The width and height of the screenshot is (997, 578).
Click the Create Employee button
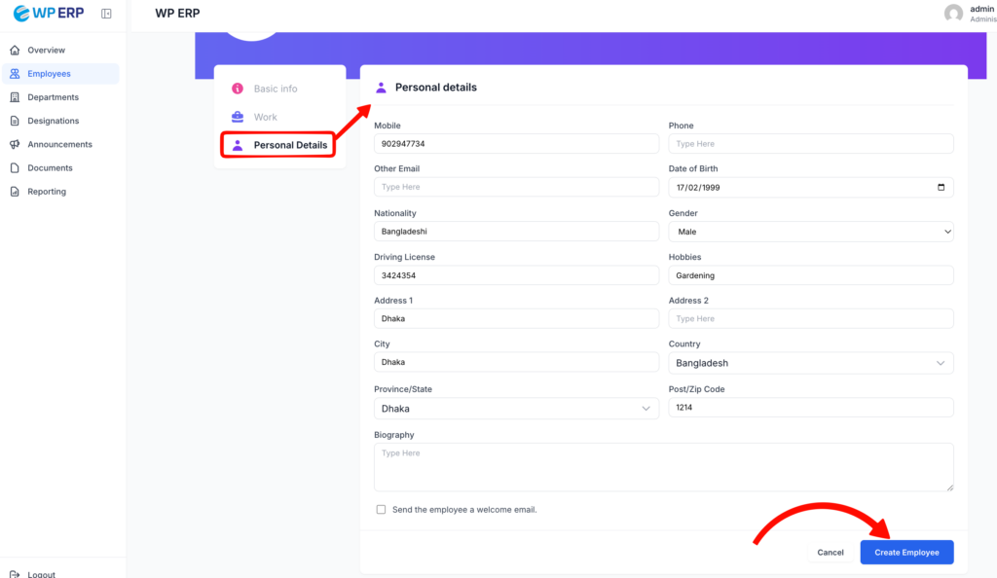point(905,553)
